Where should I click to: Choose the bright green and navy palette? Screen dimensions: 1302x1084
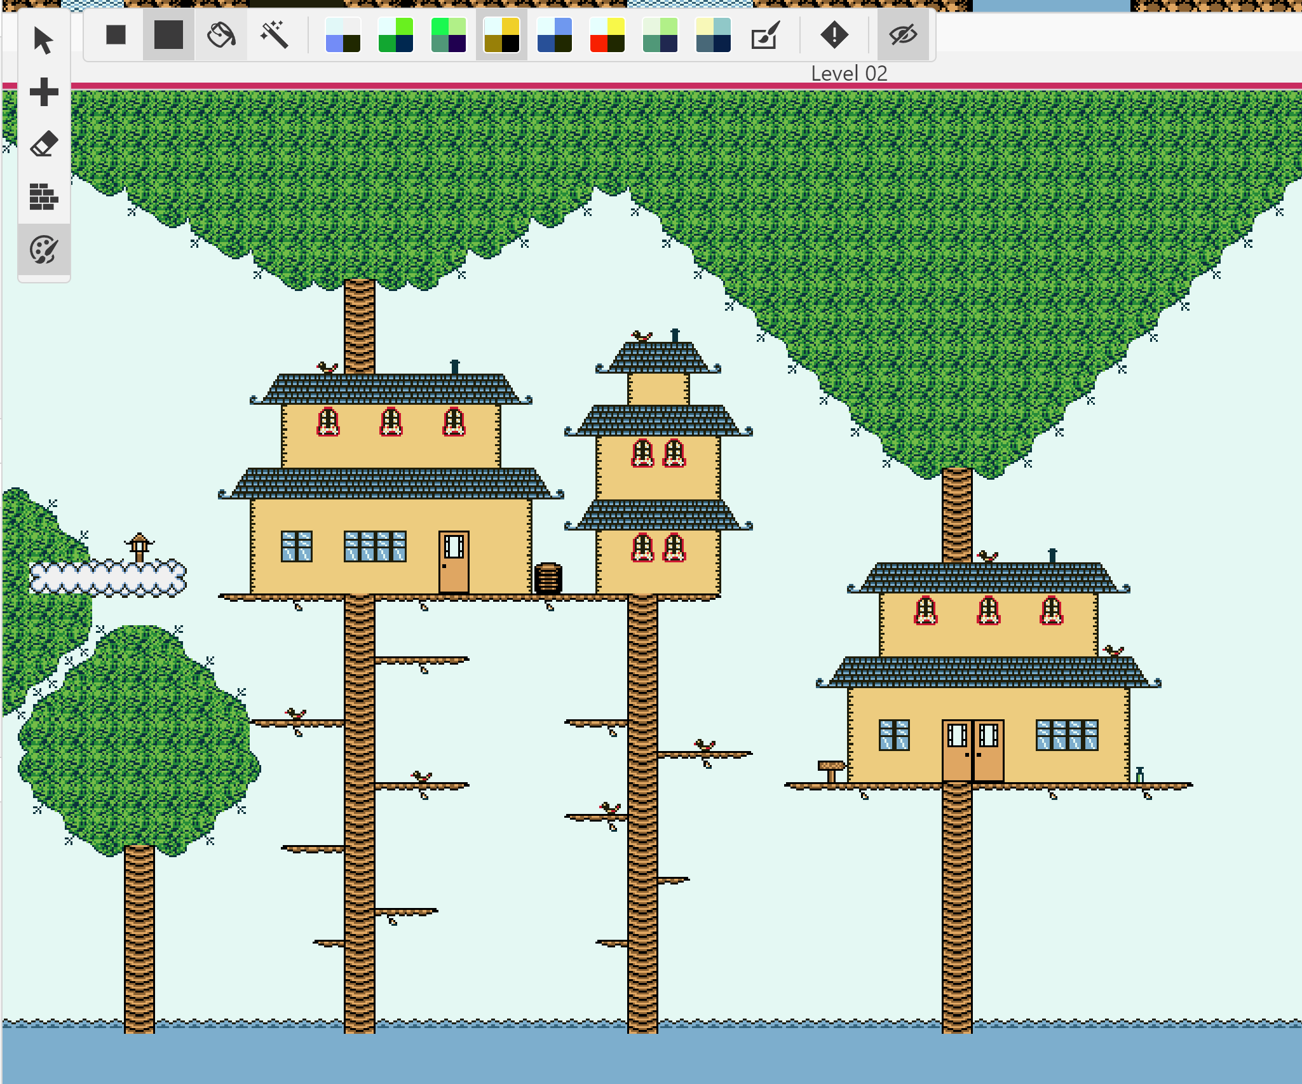pyautogui.click(x=395, y=35)
